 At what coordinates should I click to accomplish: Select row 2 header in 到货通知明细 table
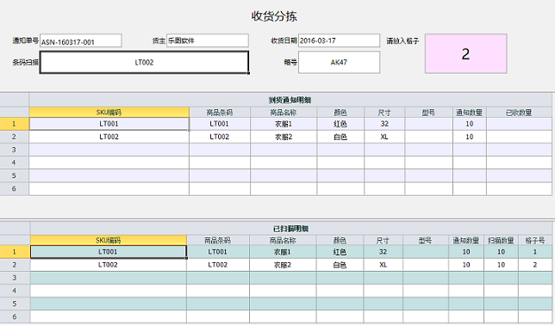14,137
